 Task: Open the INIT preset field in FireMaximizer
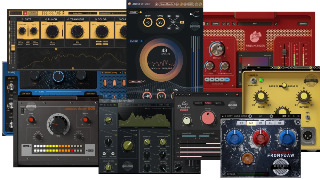click(x=255, y=24)
